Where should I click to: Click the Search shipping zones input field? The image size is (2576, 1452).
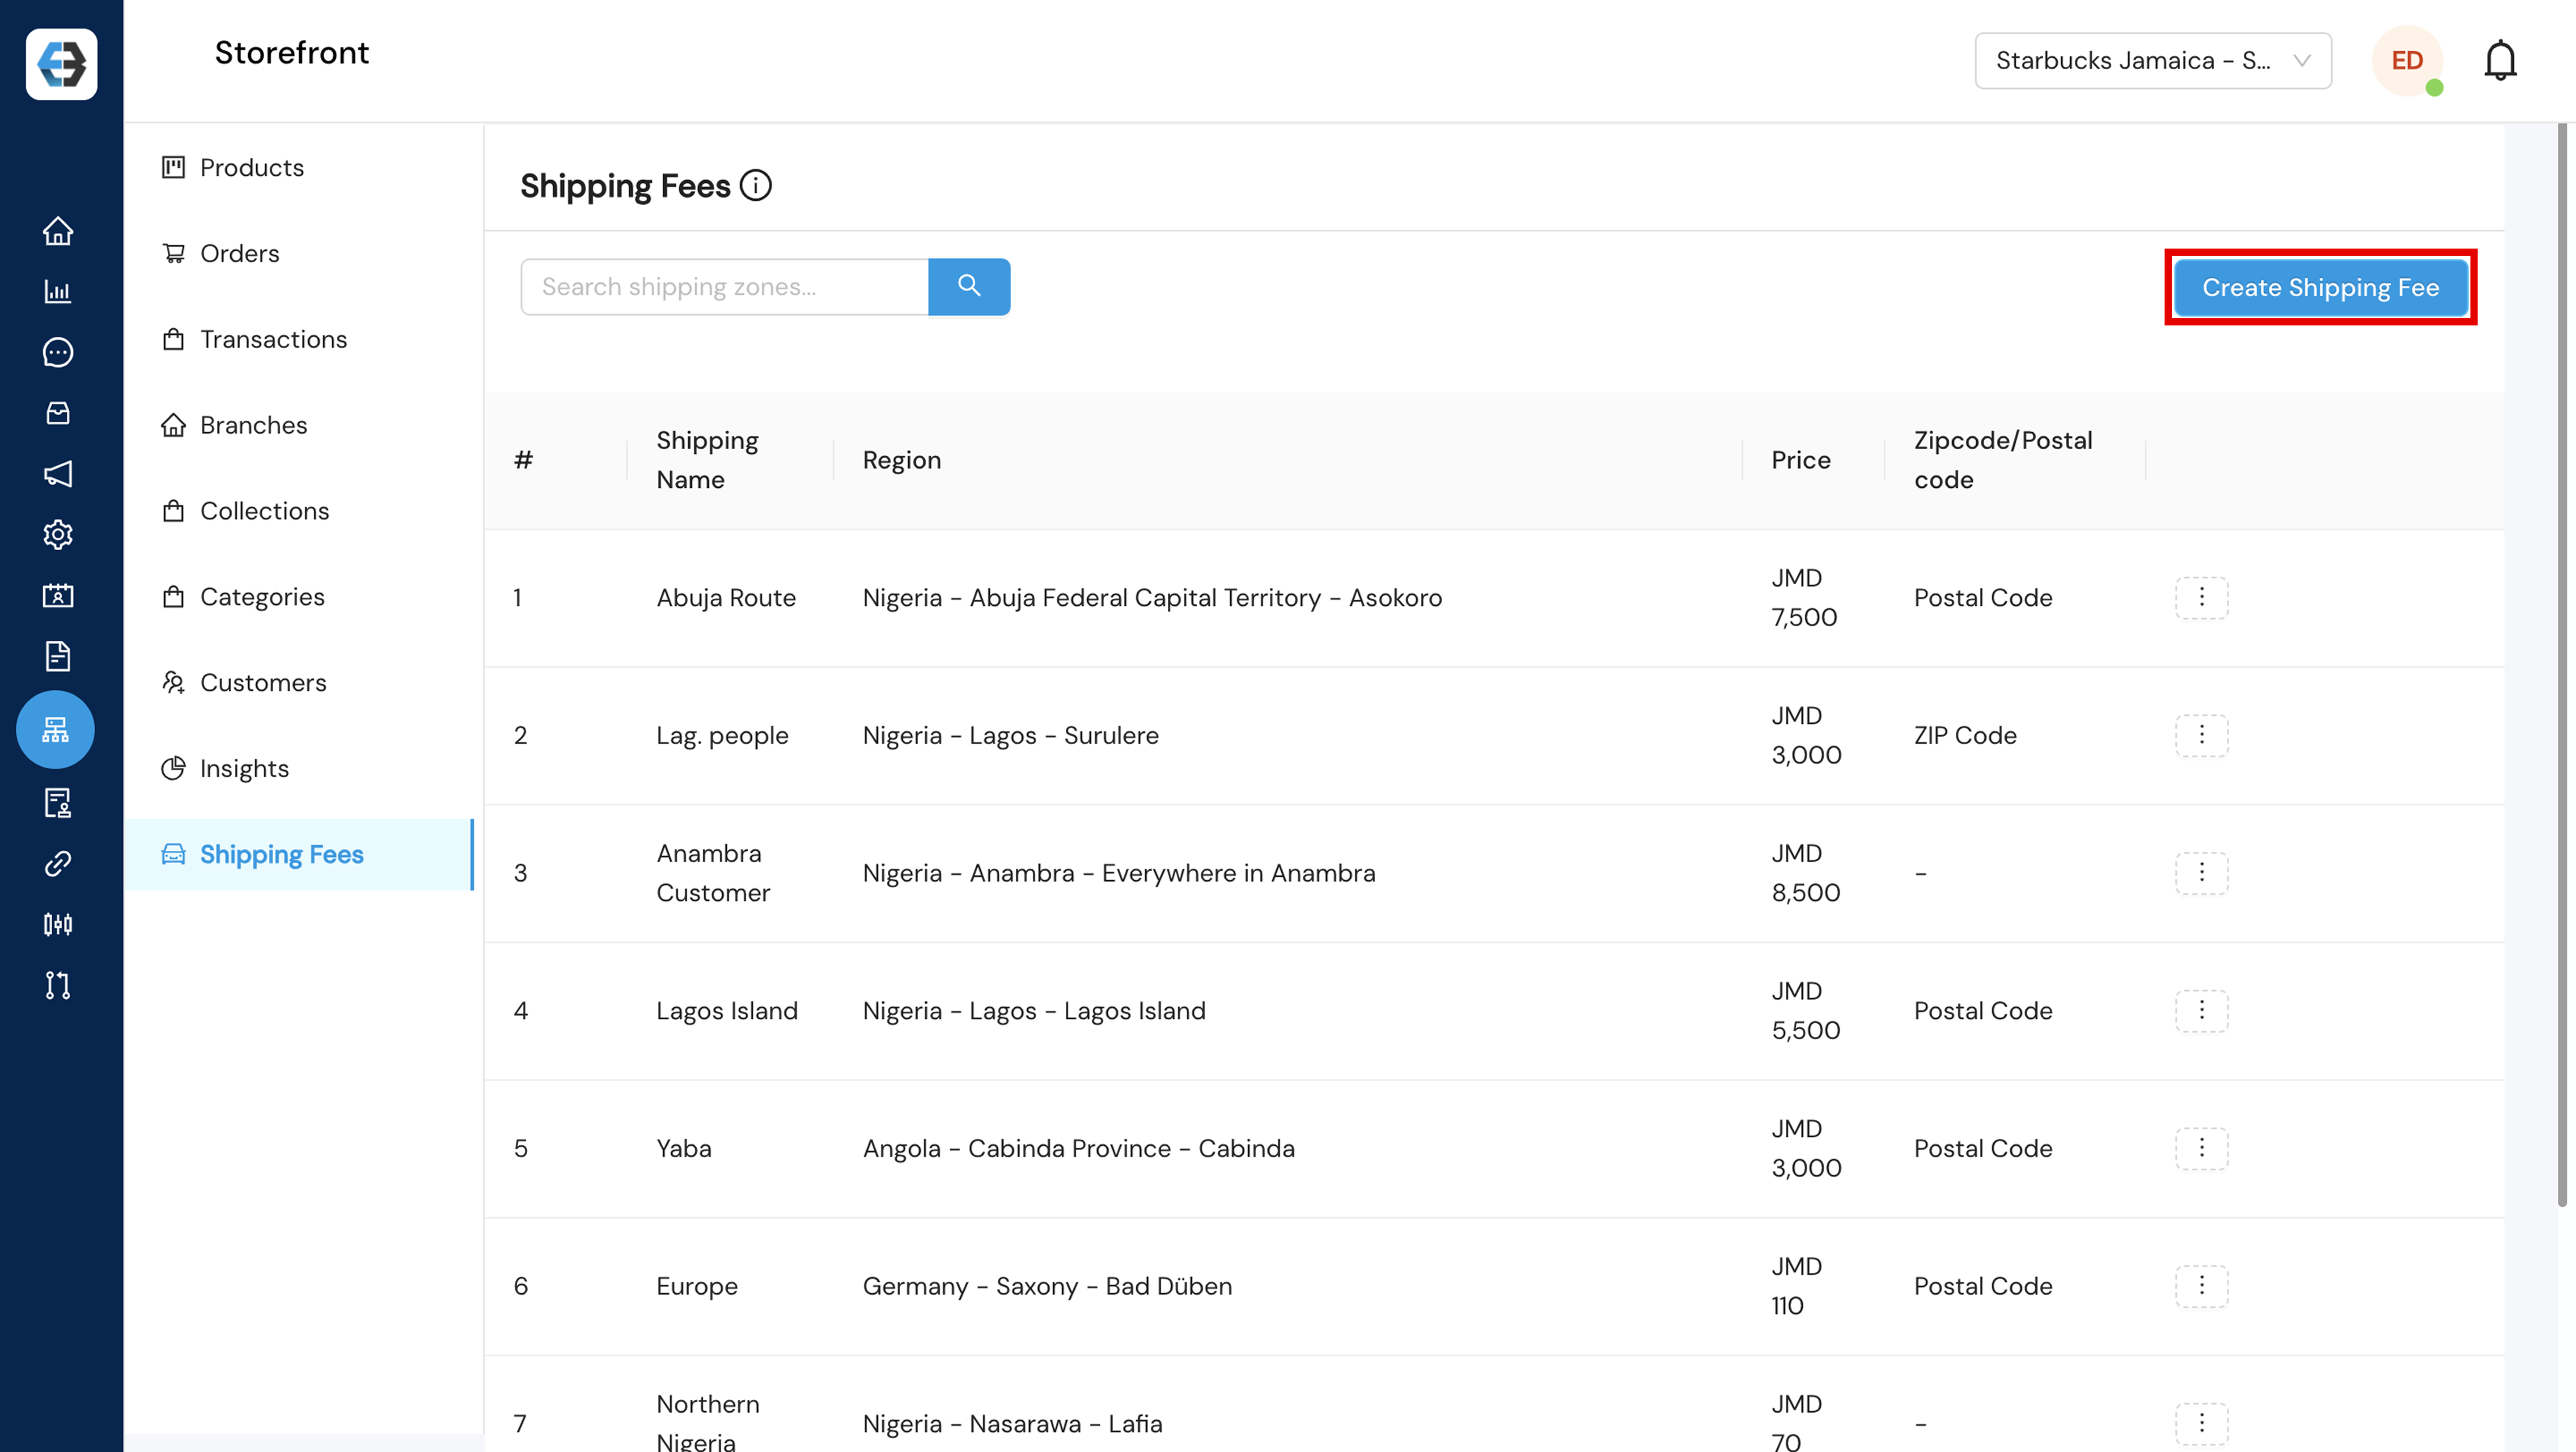(x=724, y=287)
